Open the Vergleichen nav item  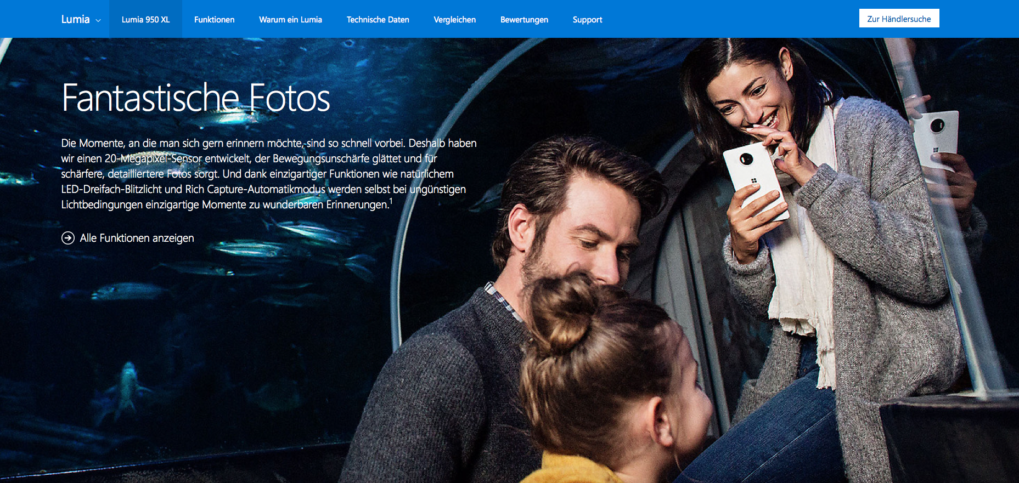click(455, 19)
